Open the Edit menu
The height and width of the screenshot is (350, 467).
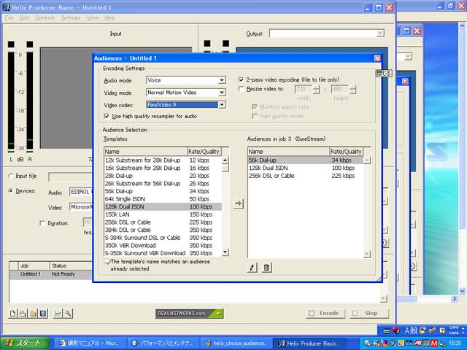click(x=24, y=17)
